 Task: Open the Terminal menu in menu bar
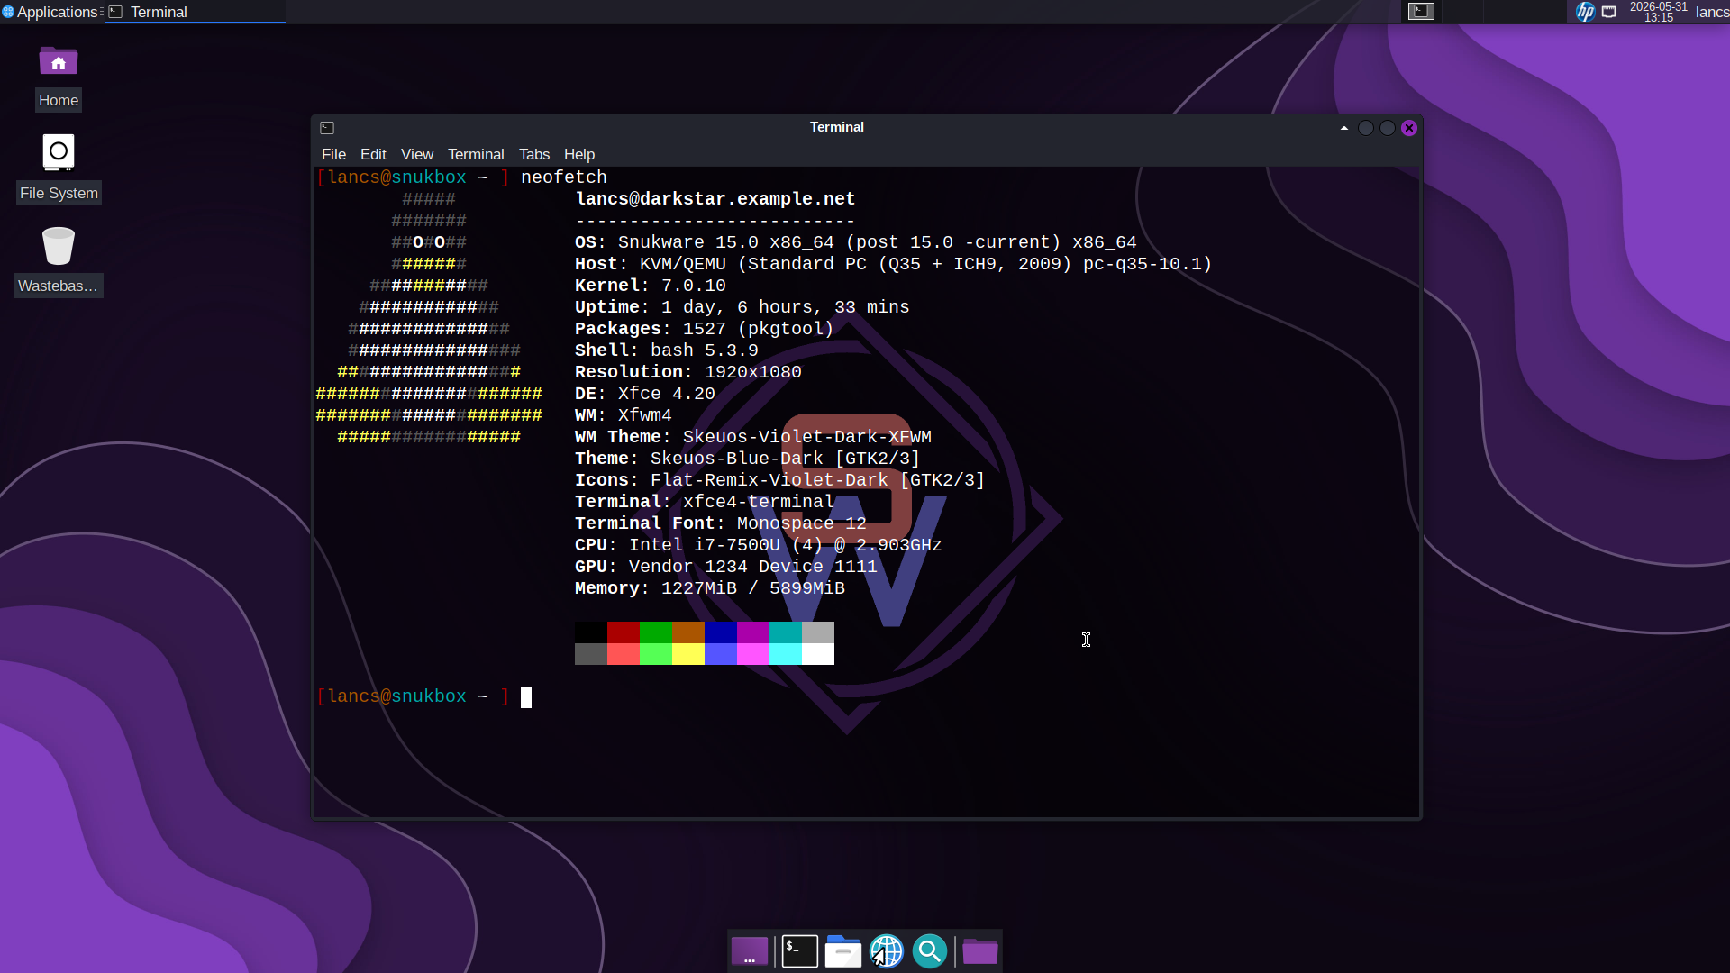point(476,154)
